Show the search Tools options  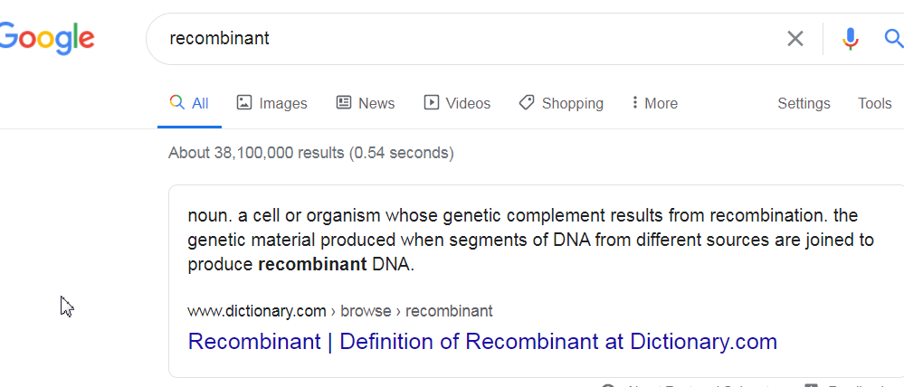tap(874, 103)
